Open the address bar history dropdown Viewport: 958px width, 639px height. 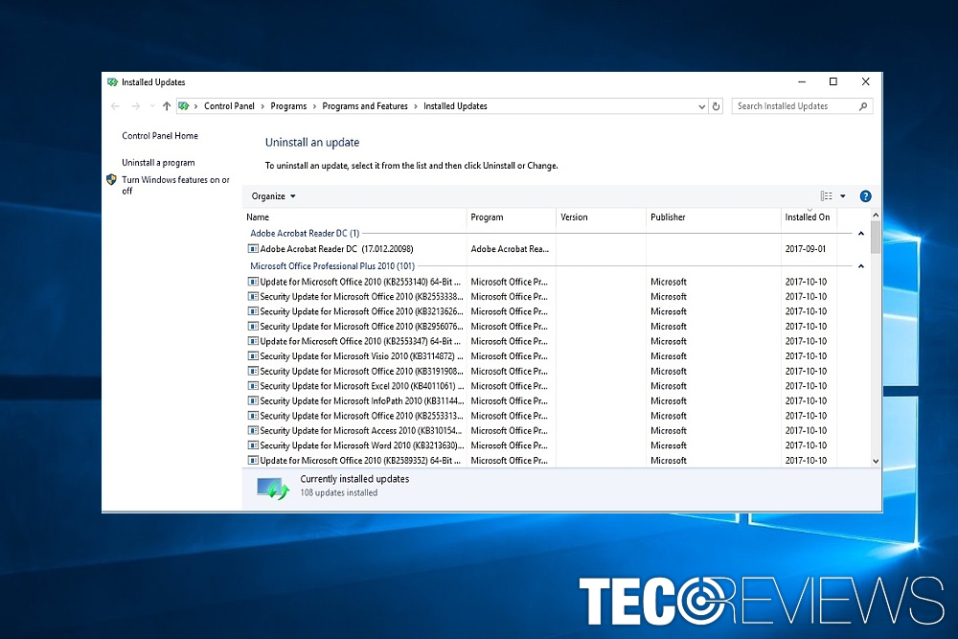tap(701, 106)
